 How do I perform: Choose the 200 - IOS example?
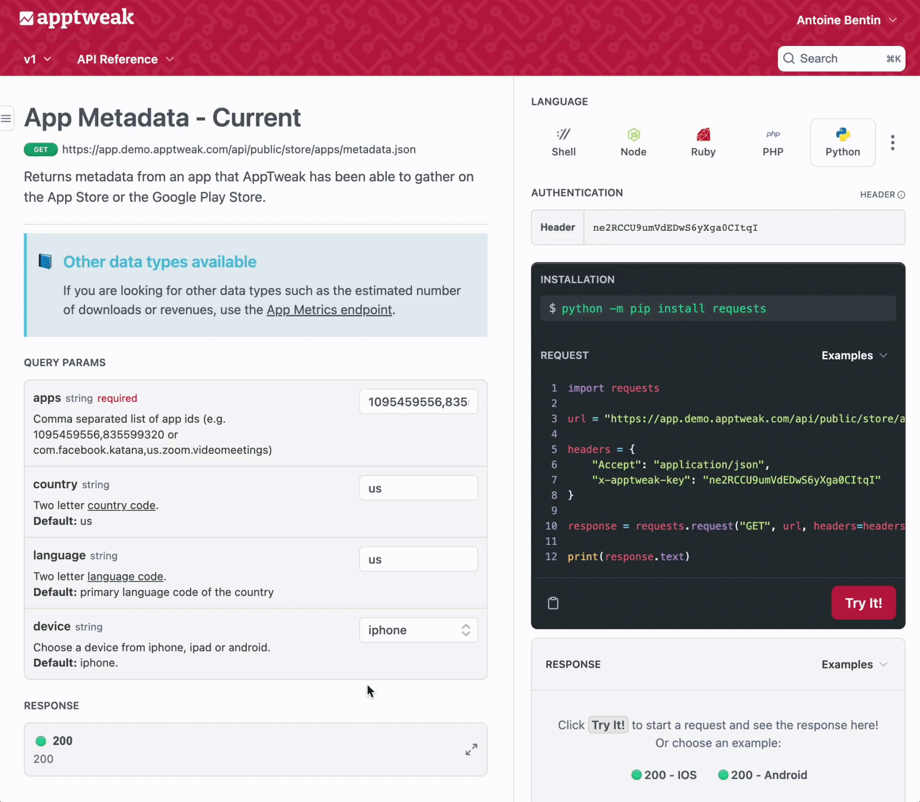click(x=664, y=775)
